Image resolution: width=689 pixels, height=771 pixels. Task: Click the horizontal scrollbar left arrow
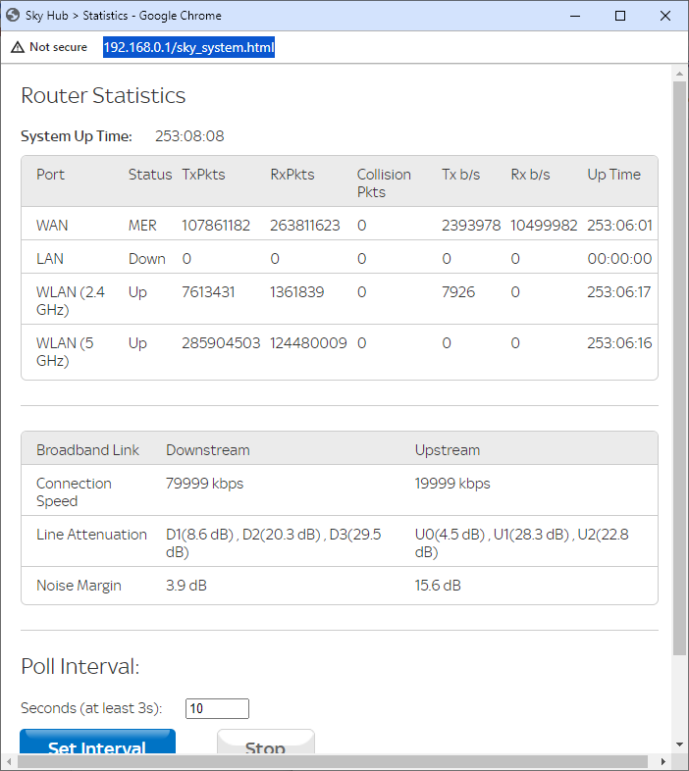(x=9, y=762)
